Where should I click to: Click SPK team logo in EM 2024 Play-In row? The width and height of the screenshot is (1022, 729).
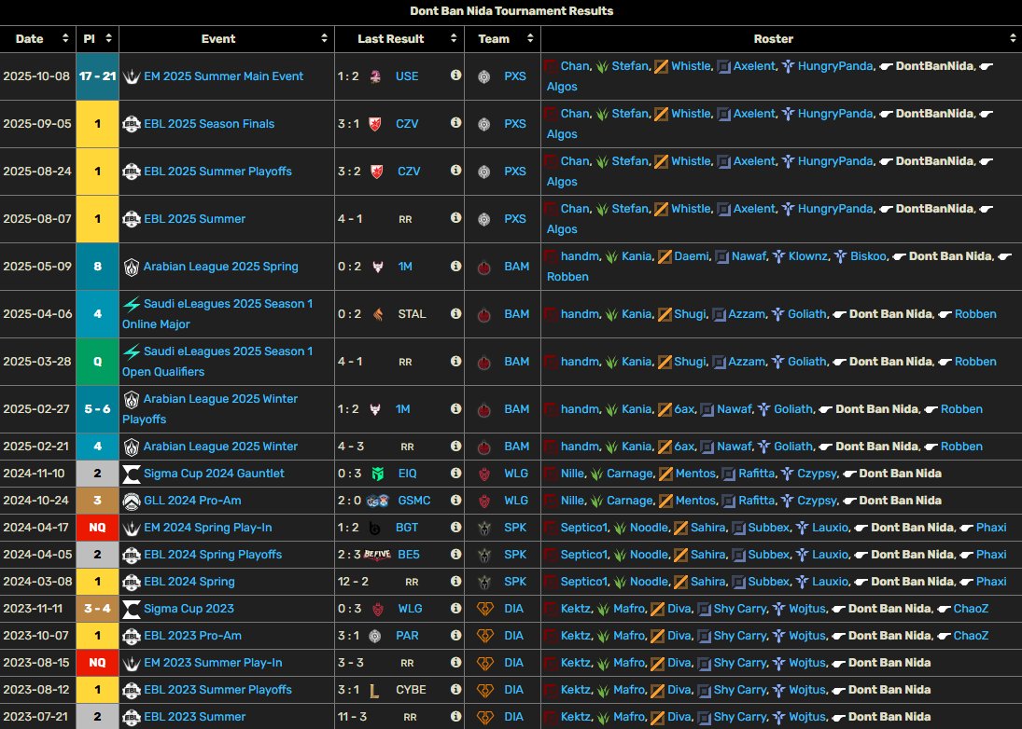click(483, 528)
